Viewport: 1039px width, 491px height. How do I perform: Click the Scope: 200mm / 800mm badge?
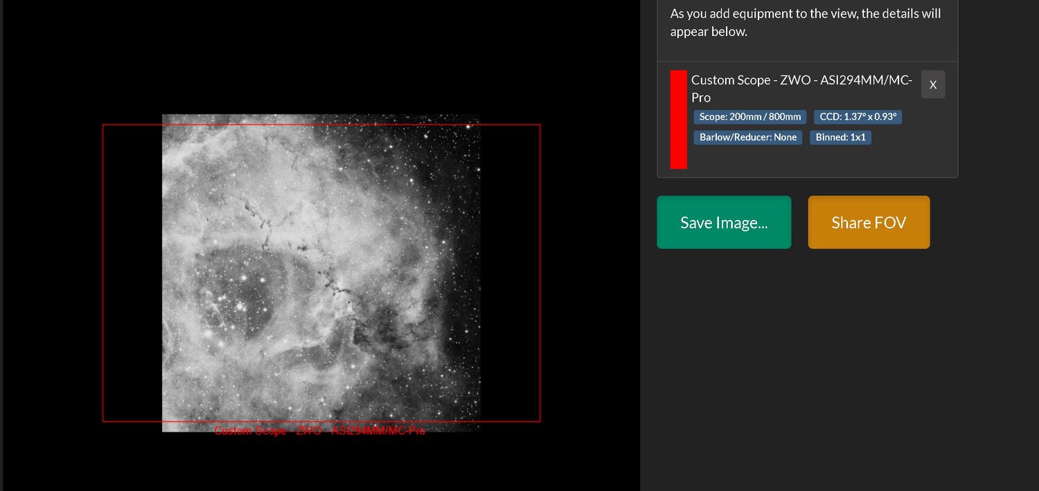click(x=750, y=117)
